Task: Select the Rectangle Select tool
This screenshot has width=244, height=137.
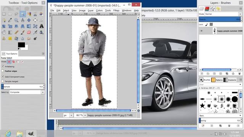Action: click(x=4, y=14)
